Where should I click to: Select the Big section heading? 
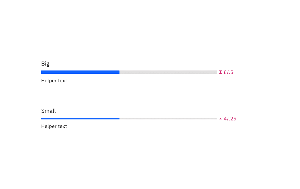pos(45,64)
